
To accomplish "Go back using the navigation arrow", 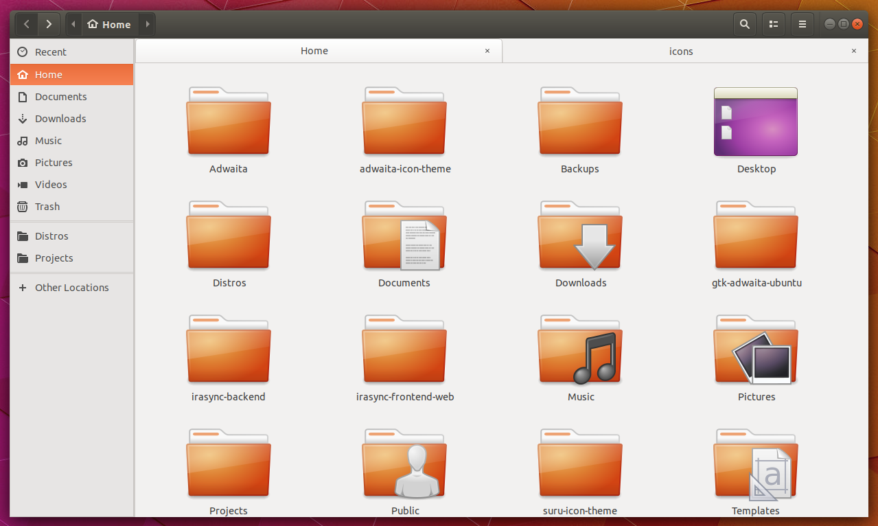I will (x=25, y=23).
